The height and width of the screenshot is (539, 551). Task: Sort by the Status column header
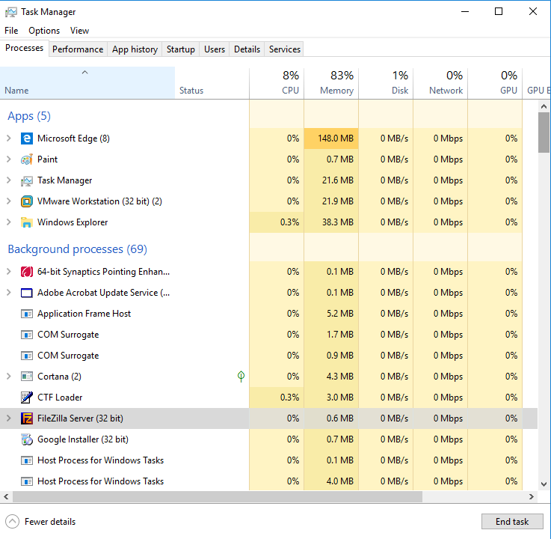click(x=212, y=83)
